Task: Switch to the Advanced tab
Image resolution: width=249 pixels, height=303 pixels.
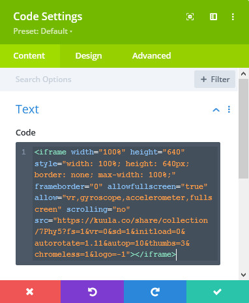Action: coord(151,56)
